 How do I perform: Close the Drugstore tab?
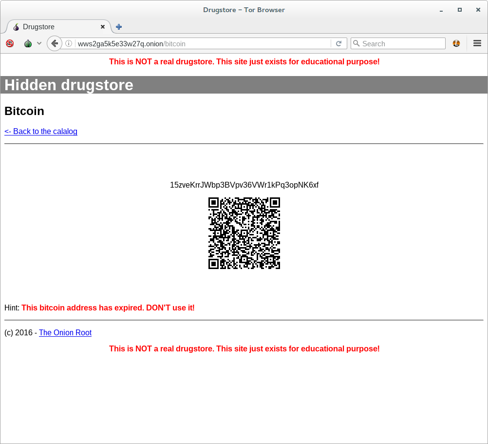click(103, 27)
